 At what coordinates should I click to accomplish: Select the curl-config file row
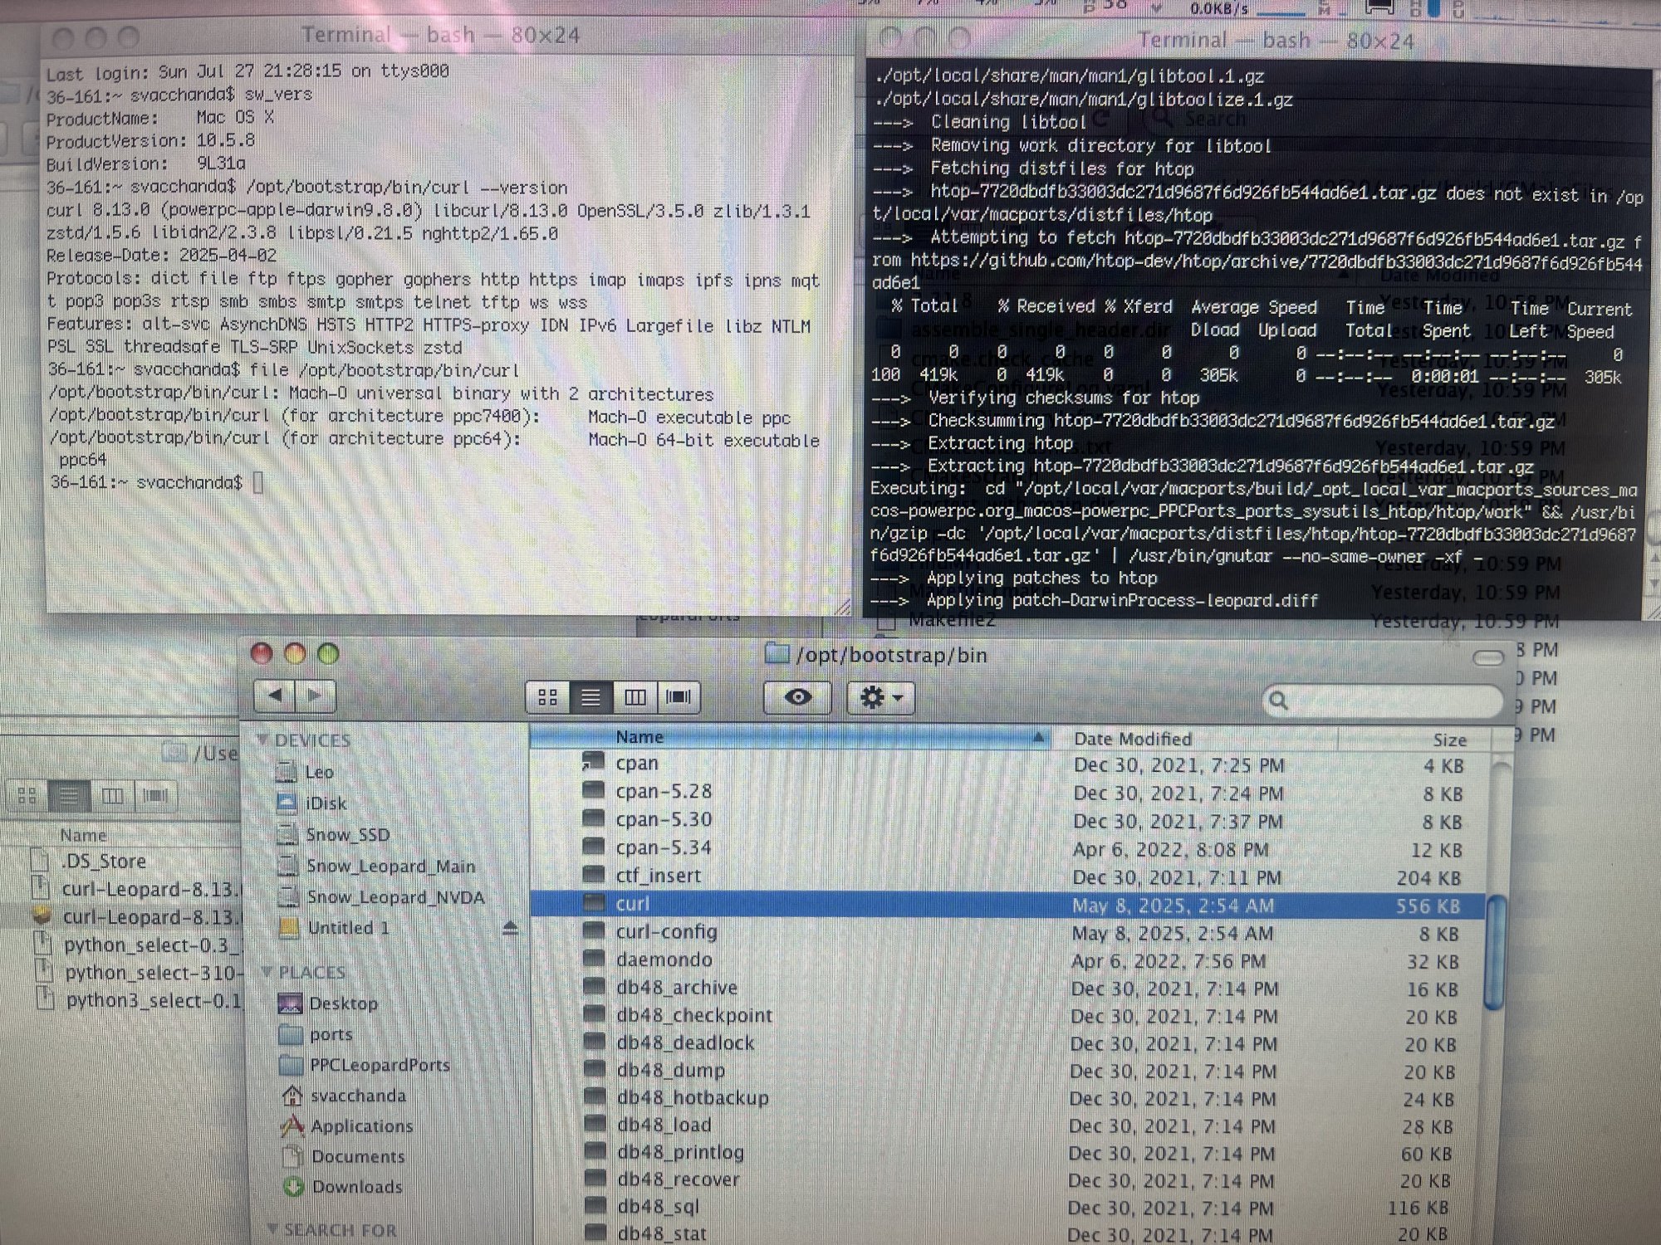[x=666, y=932]
